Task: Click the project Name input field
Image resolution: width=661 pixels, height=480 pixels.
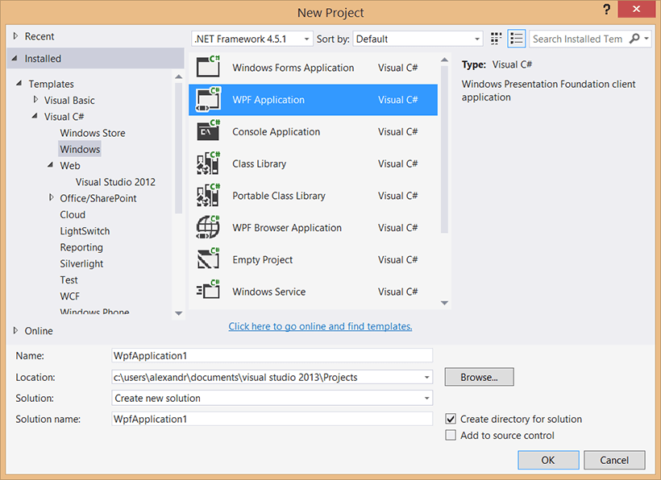Action: click(x=272, y=355)
